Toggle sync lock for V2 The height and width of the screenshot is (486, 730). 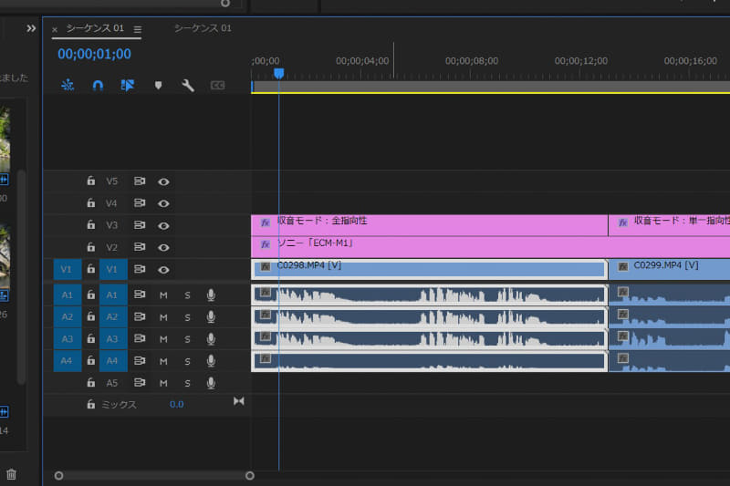click(x=140, y=247)
